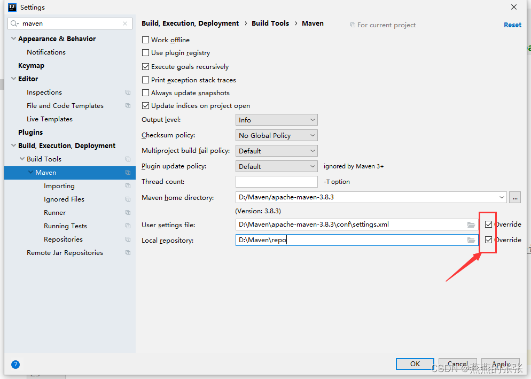Browse folder for Local repository
Image resolution: width=531 pixels, height=379 pixels.
pyautogui.click(x=471, y=240)
